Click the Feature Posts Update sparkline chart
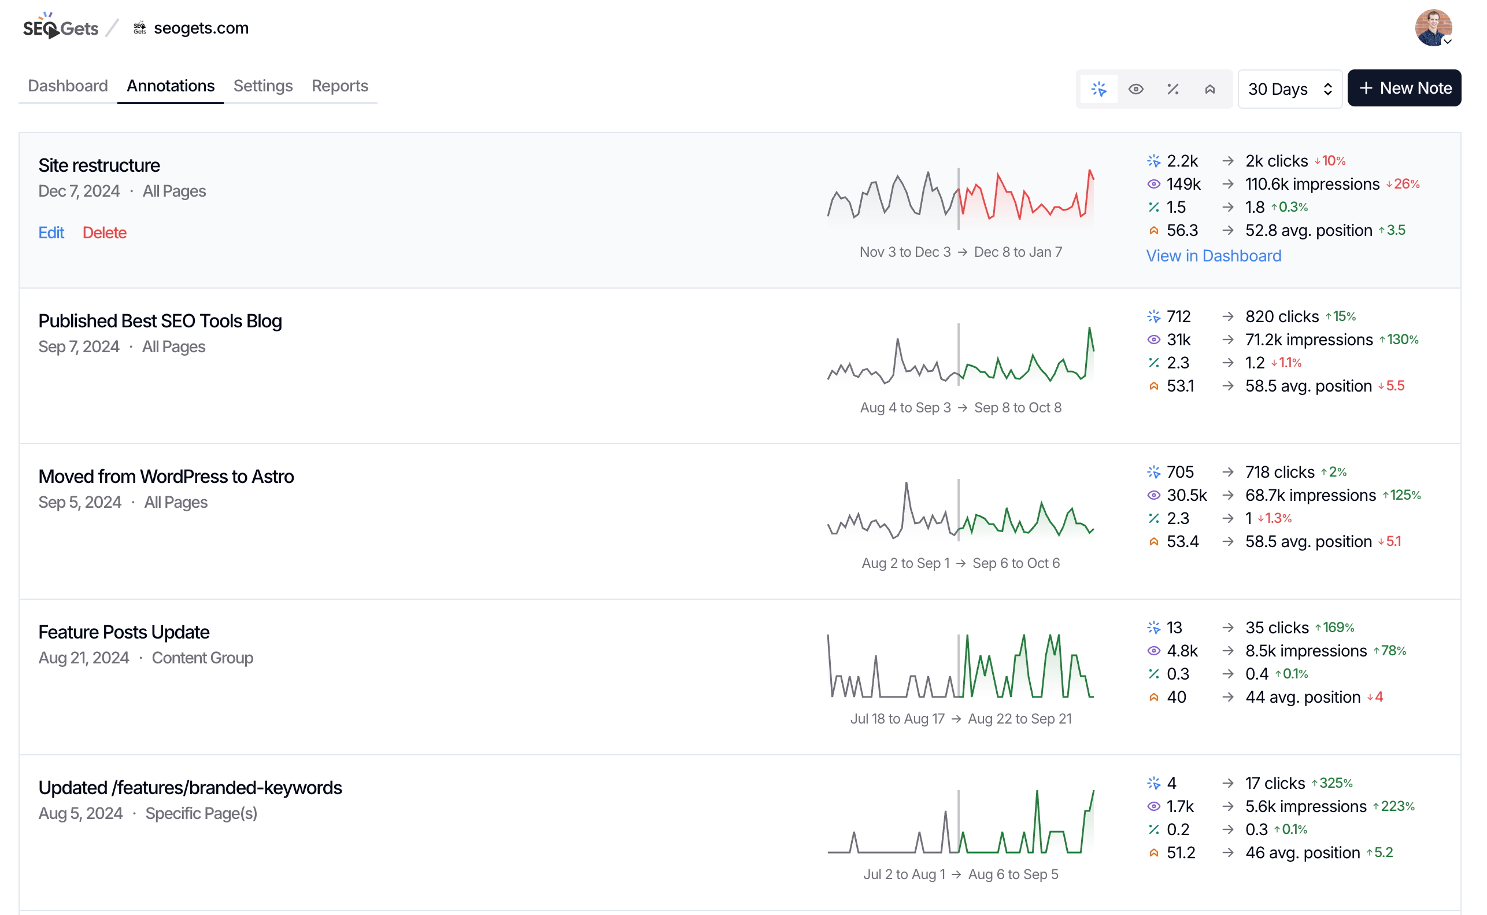 960,666
